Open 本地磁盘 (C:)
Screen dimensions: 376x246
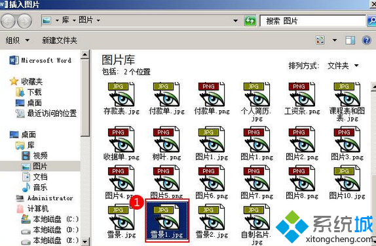coord(50,219)
